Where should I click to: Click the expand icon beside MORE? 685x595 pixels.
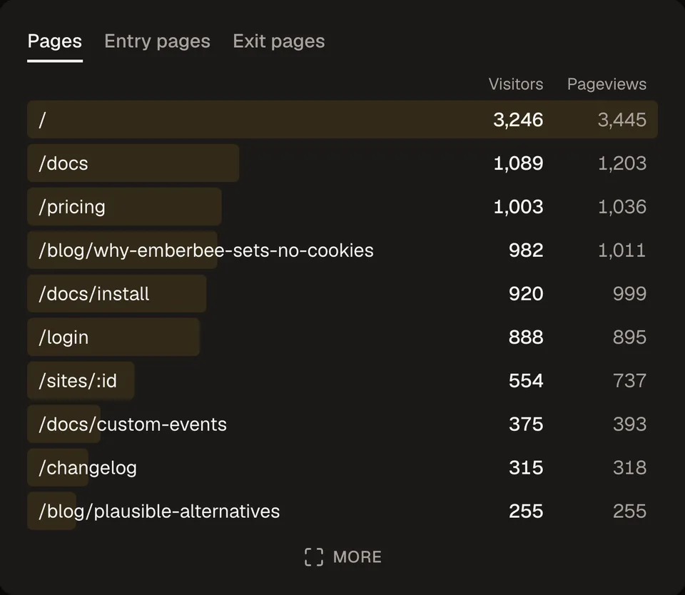(314, 557)
